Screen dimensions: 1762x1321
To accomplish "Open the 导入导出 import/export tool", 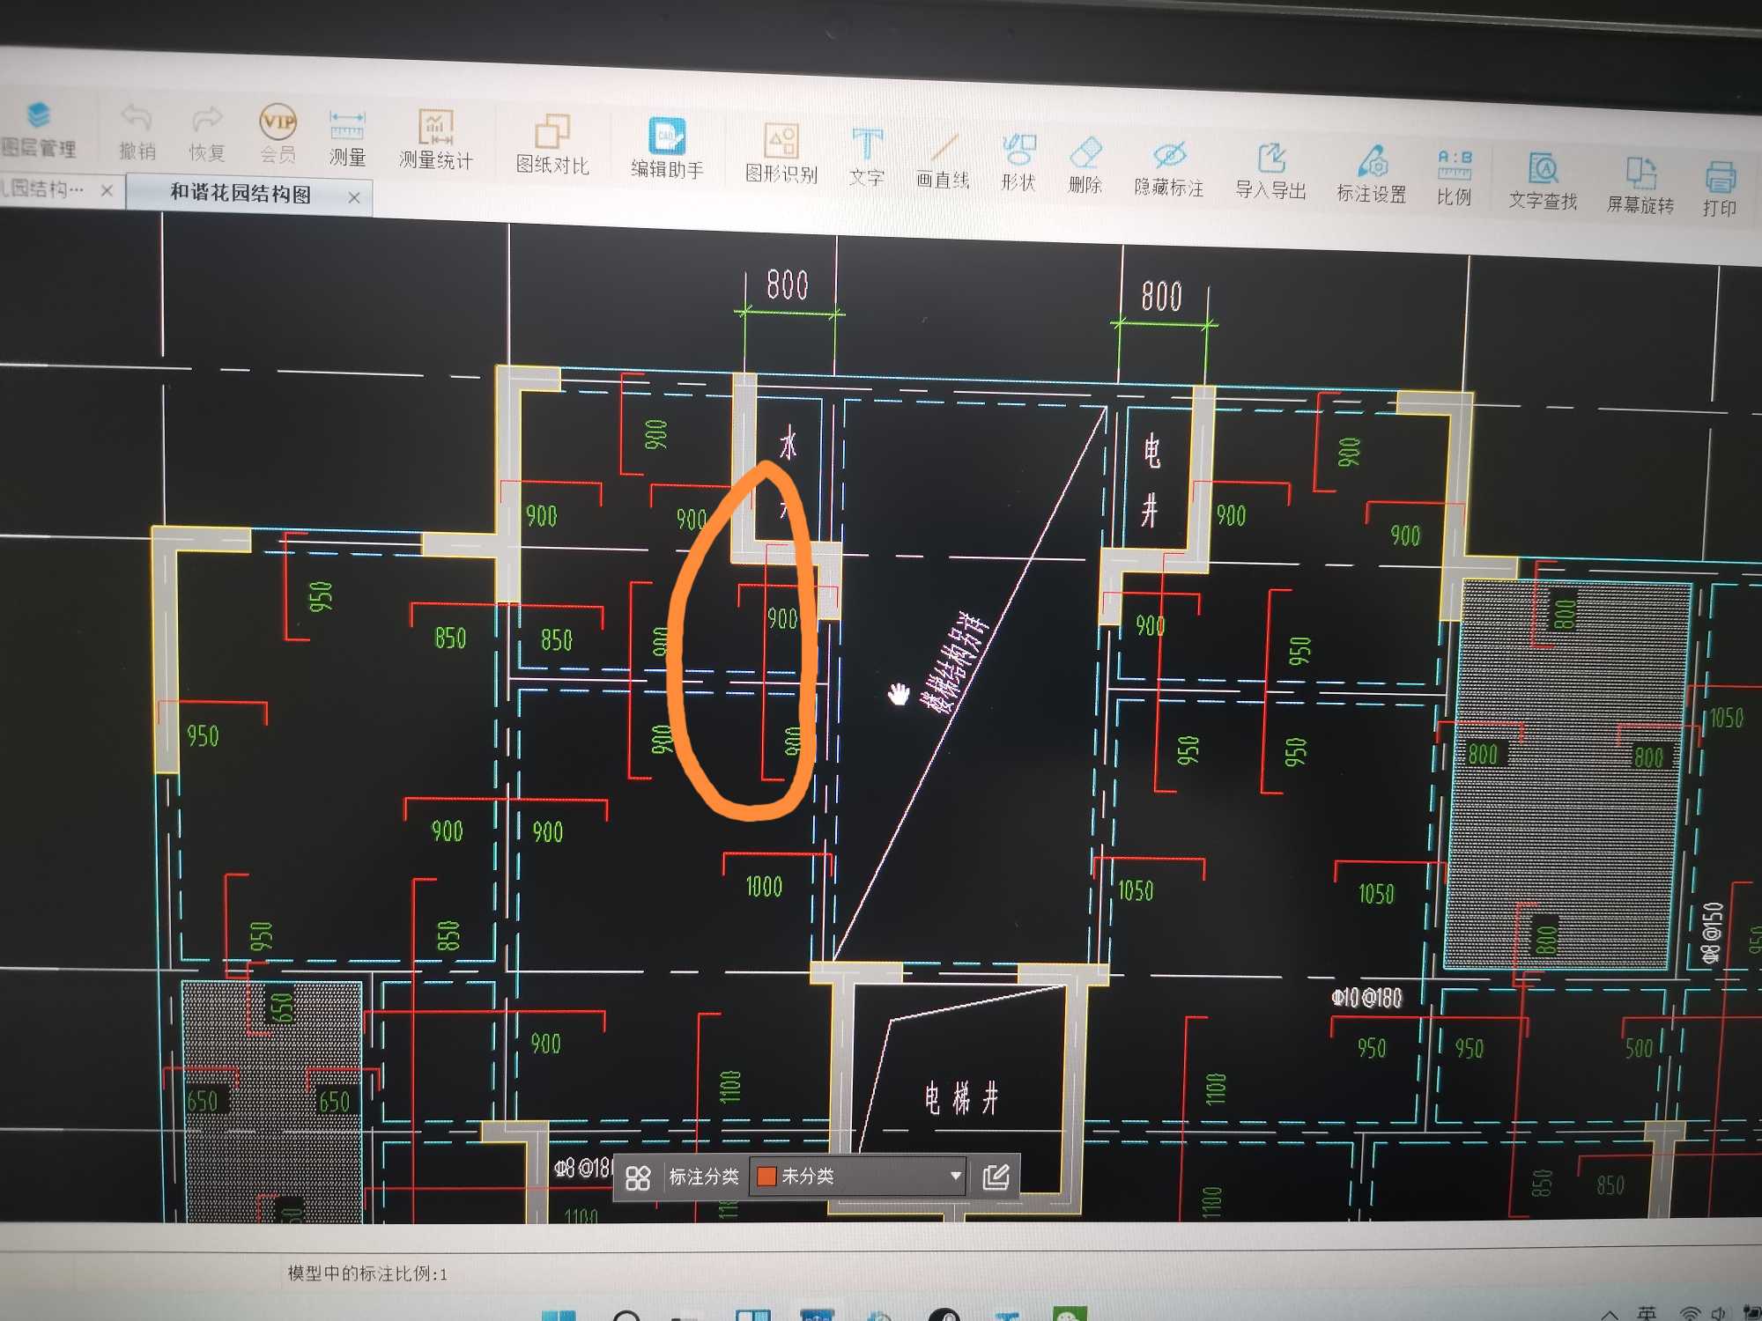I will click(1270, 172).
